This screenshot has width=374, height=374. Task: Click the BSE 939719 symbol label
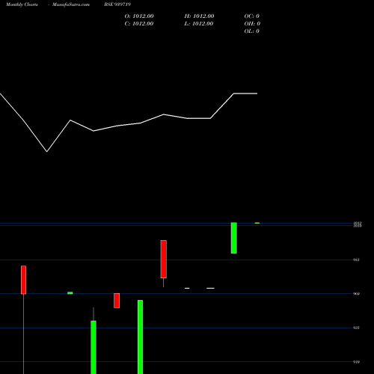(x=117, y=4)
